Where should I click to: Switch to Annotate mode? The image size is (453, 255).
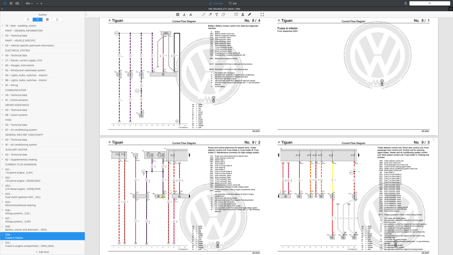(216, 3)
